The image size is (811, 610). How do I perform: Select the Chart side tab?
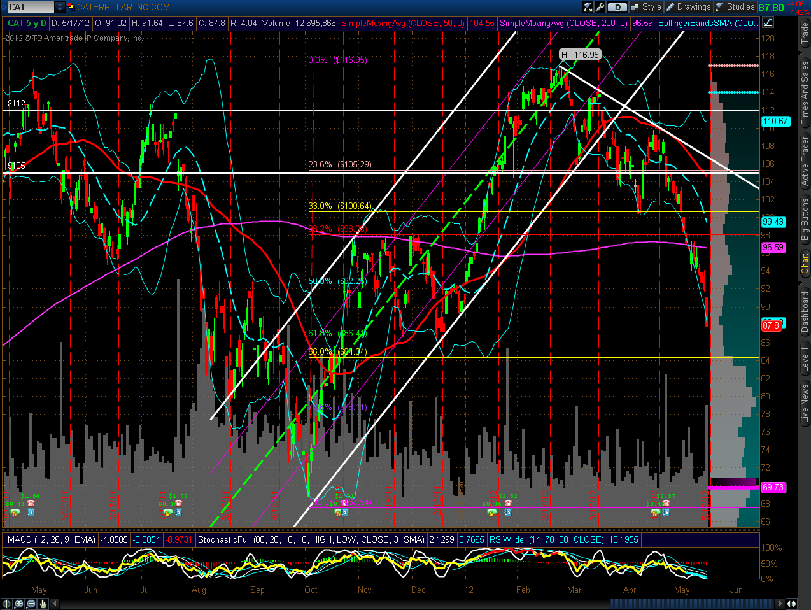(x=805, y=264)
